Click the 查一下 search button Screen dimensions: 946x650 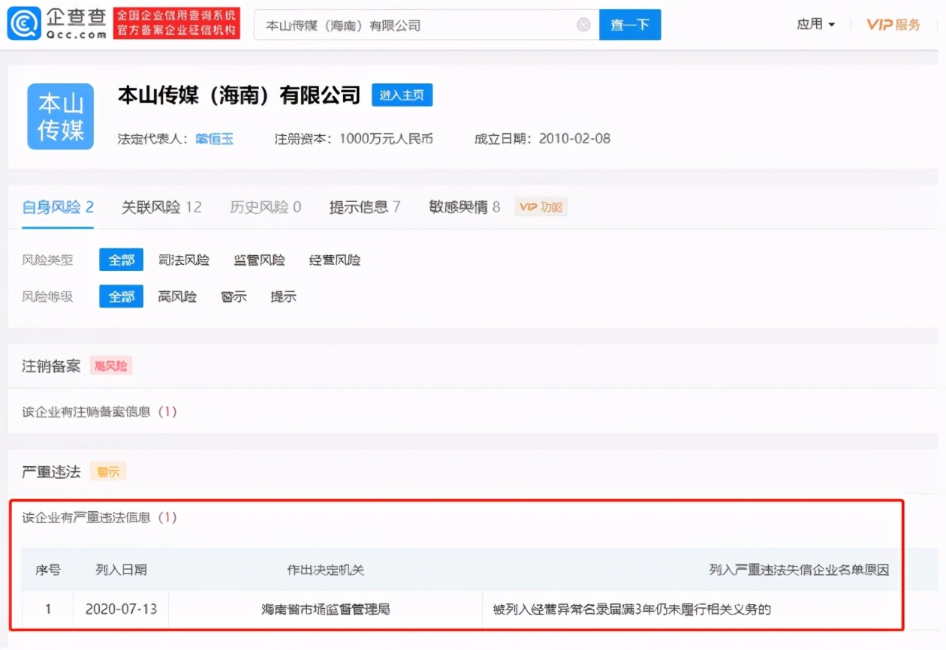pos(630,24)
